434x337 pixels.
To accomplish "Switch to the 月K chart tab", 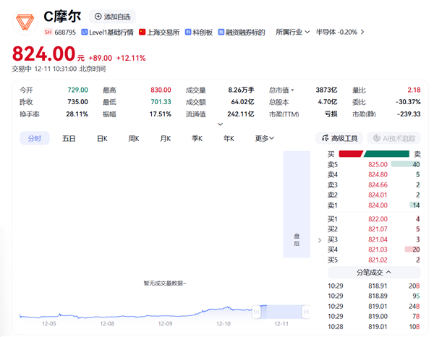I will tap(165, 138).
